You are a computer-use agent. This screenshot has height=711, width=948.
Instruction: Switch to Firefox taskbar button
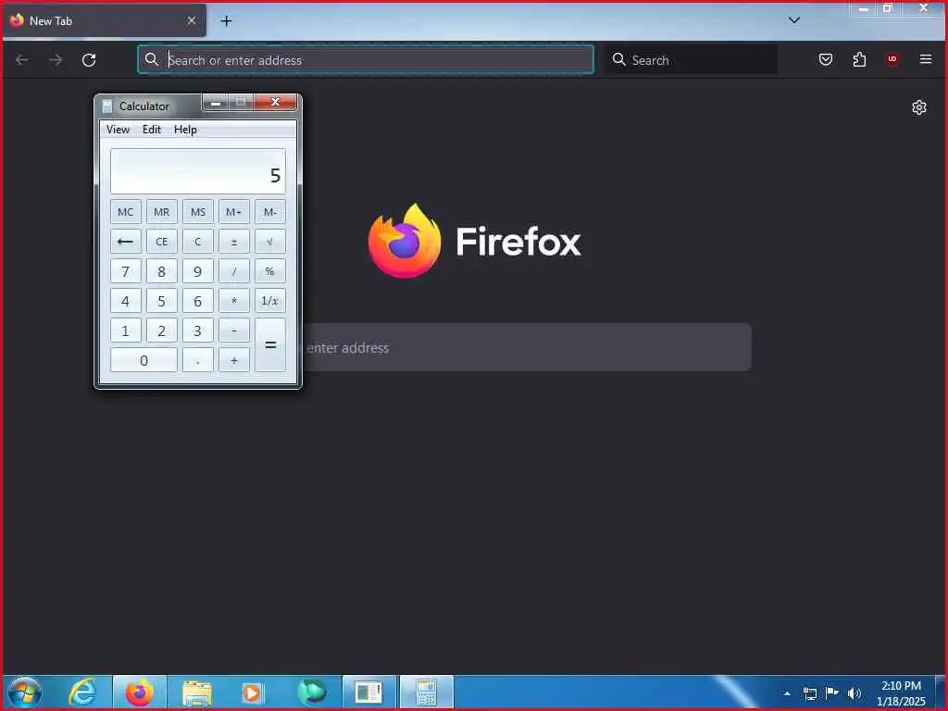(139, 692)
